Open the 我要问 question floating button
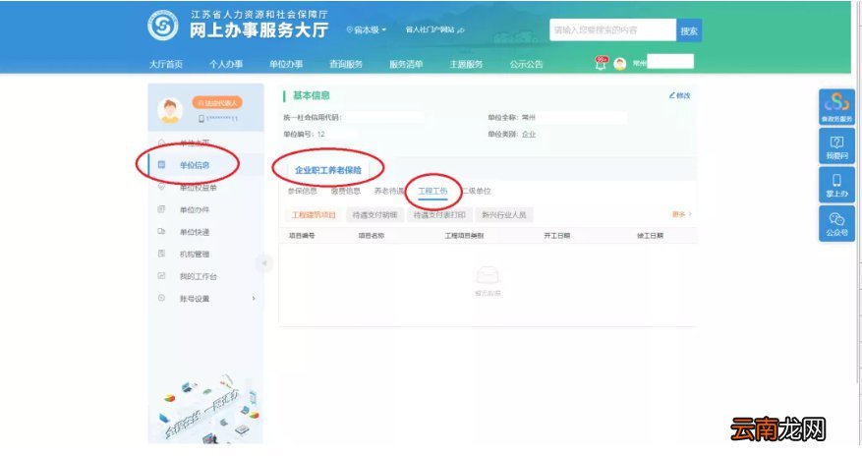862x457 pixels. tap(836, 146)
